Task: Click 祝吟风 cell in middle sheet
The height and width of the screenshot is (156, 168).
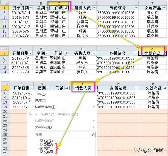Action: 82,72
